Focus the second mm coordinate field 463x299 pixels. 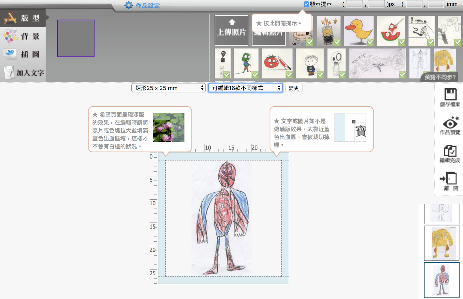coord(436,4)
